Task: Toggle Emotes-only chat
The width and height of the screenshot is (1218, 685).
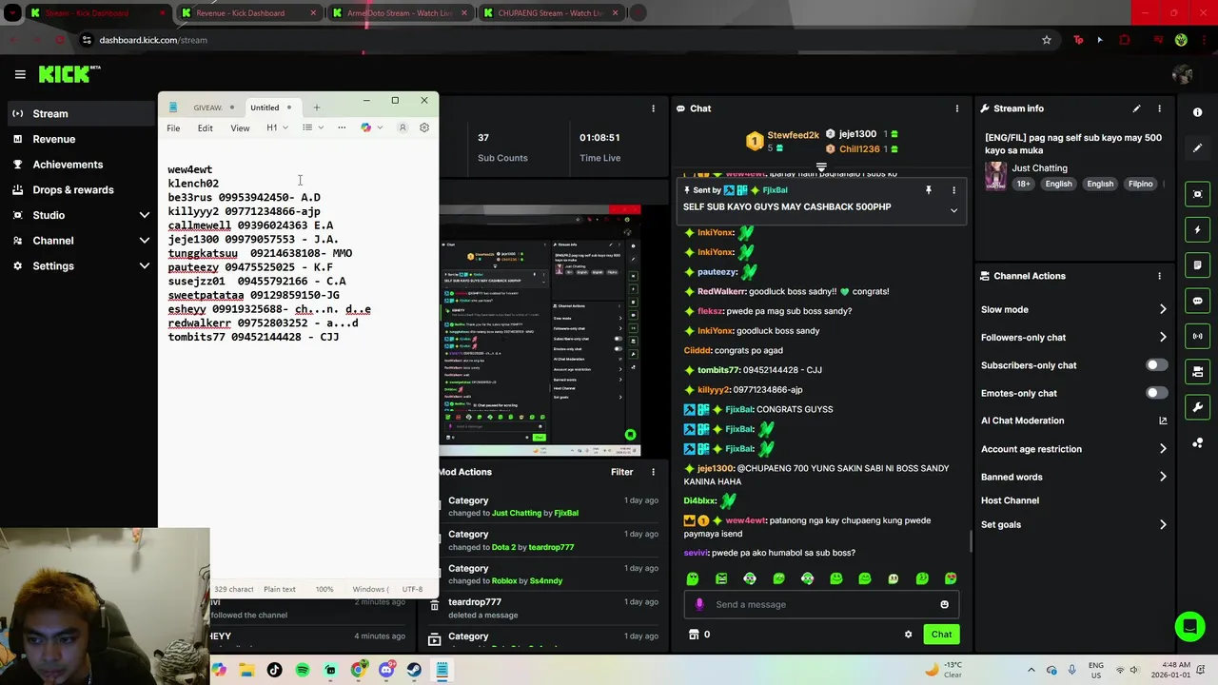Action: click(x=1156, y=393)
